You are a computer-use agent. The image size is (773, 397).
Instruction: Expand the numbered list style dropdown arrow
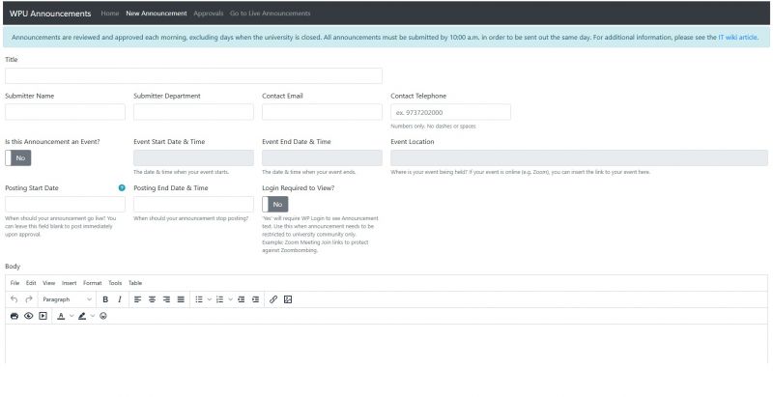230,299
